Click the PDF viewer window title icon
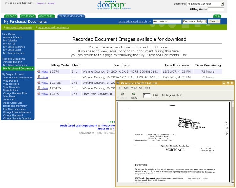 [118, 83]
